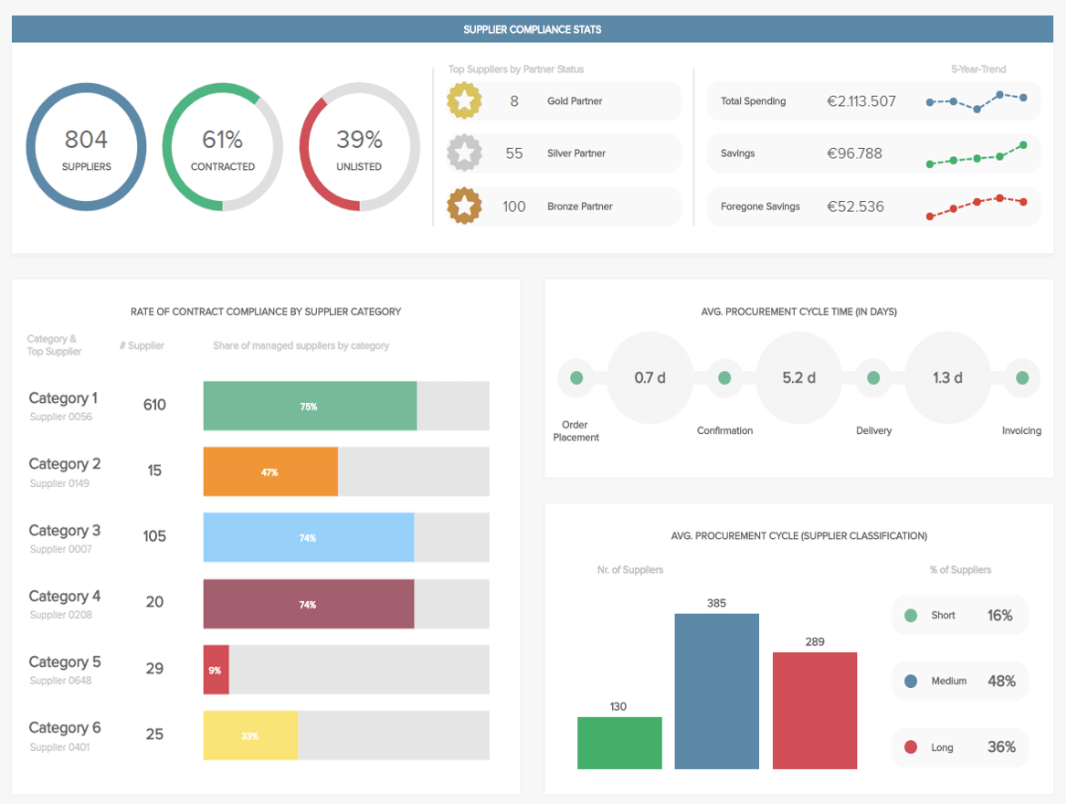Click the blue Medium classification dot
1067x804 pixels.
tap(912, 681)
